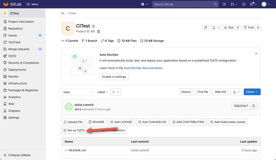
Task: Open Issues in sidebar
Action: pyautogui.click(x=23, y=35)
